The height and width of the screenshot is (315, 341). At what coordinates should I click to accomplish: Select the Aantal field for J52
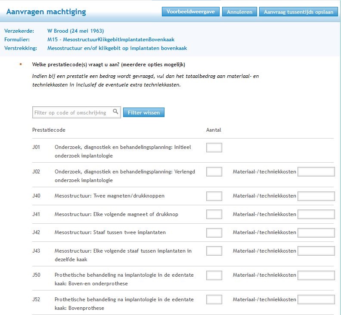point(214,300)
